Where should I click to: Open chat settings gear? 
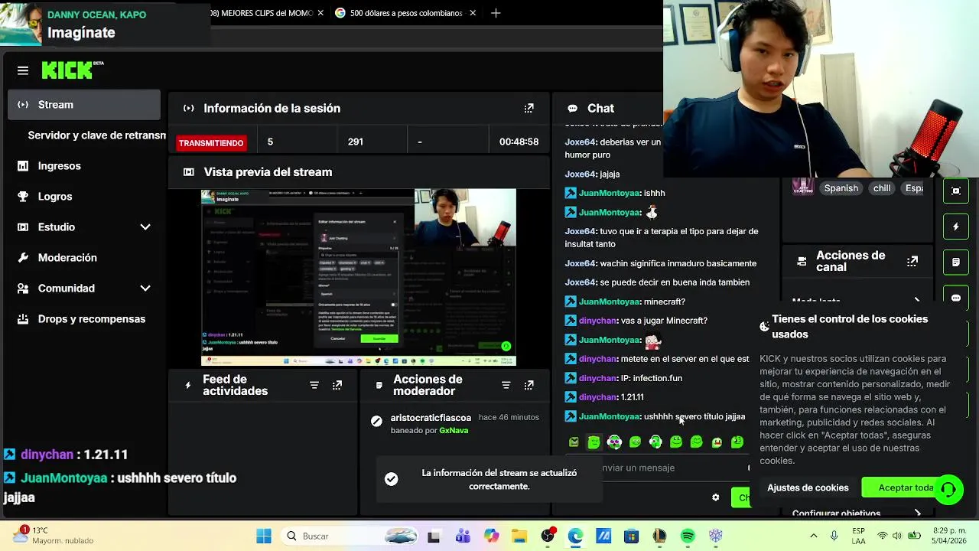[x=715, y=497]
